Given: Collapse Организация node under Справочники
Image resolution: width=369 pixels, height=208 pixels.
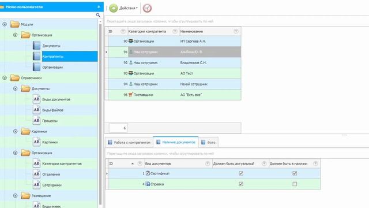Looking at the screenshot, I should coord(16,153).
